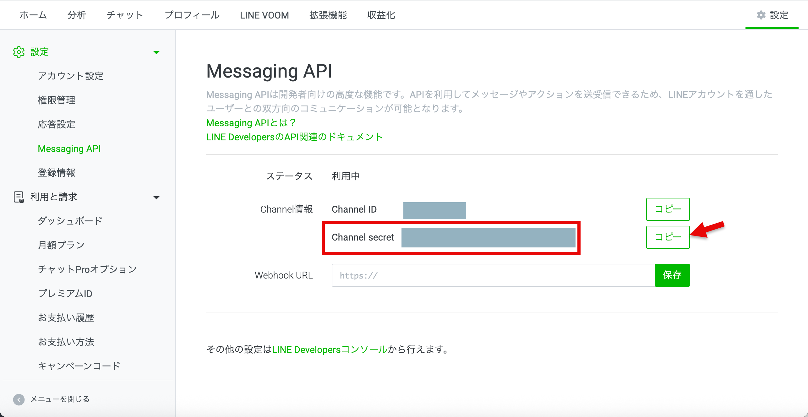Click the green gear icon beside 設定 in sidebar
The image size is (808, 417).
[x=19, y=52]
